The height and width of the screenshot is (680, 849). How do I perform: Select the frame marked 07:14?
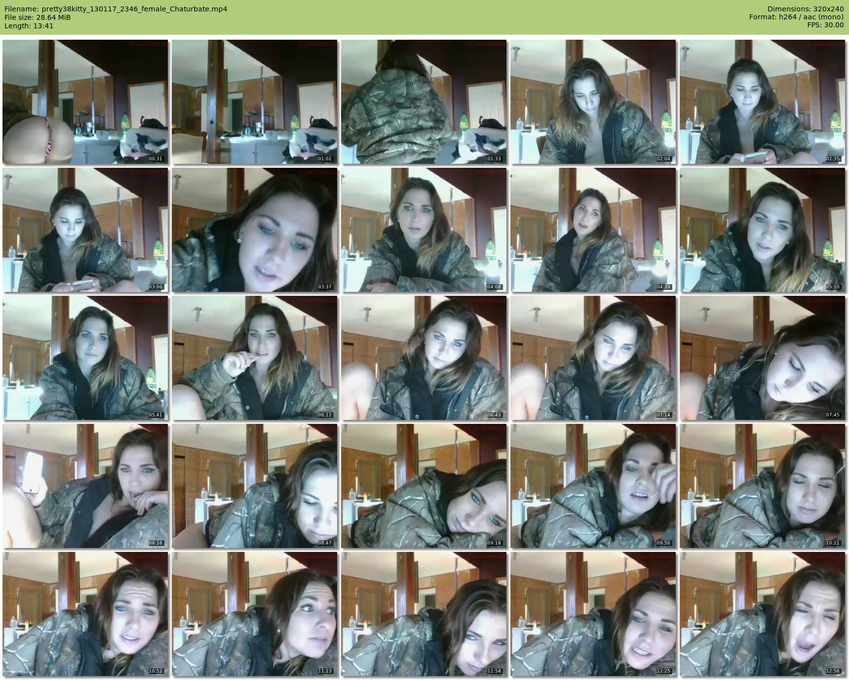[593, 358]
